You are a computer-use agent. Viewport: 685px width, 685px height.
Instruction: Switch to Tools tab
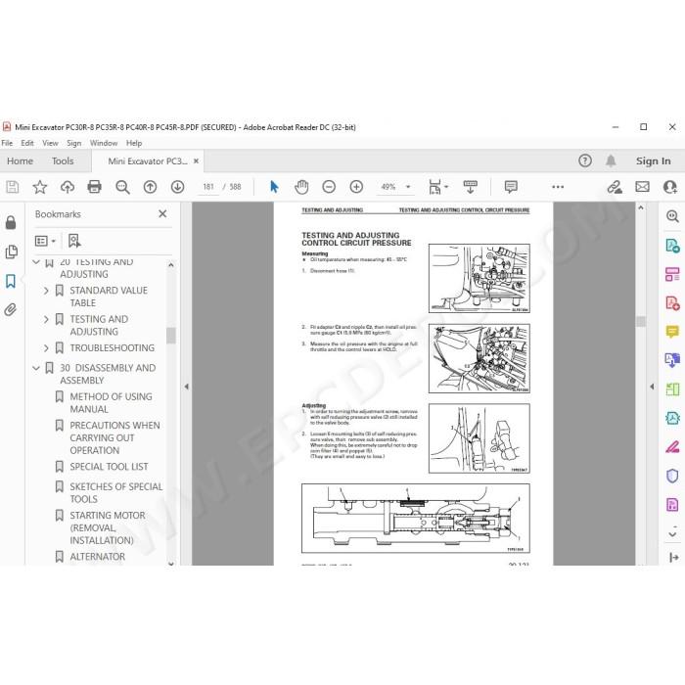point(63,161)
